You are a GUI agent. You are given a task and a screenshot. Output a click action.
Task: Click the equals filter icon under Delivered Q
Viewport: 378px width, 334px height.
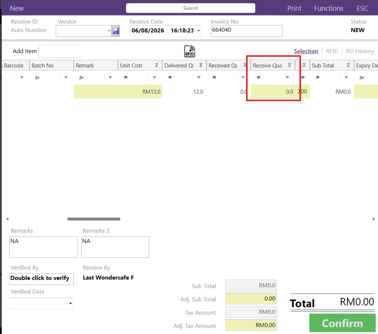coord(170,77)
